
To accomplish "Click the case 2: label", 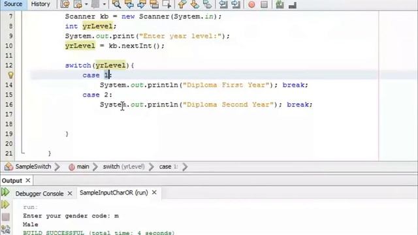I will 97,95.
